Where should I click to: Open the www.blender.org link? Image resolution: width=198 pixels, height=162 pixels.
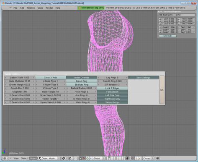pyautogui.click(x=91, y=8)
